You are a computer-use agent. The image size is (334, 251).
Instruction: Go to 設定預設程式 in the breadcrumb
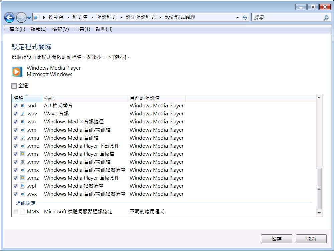click(141, 17)
